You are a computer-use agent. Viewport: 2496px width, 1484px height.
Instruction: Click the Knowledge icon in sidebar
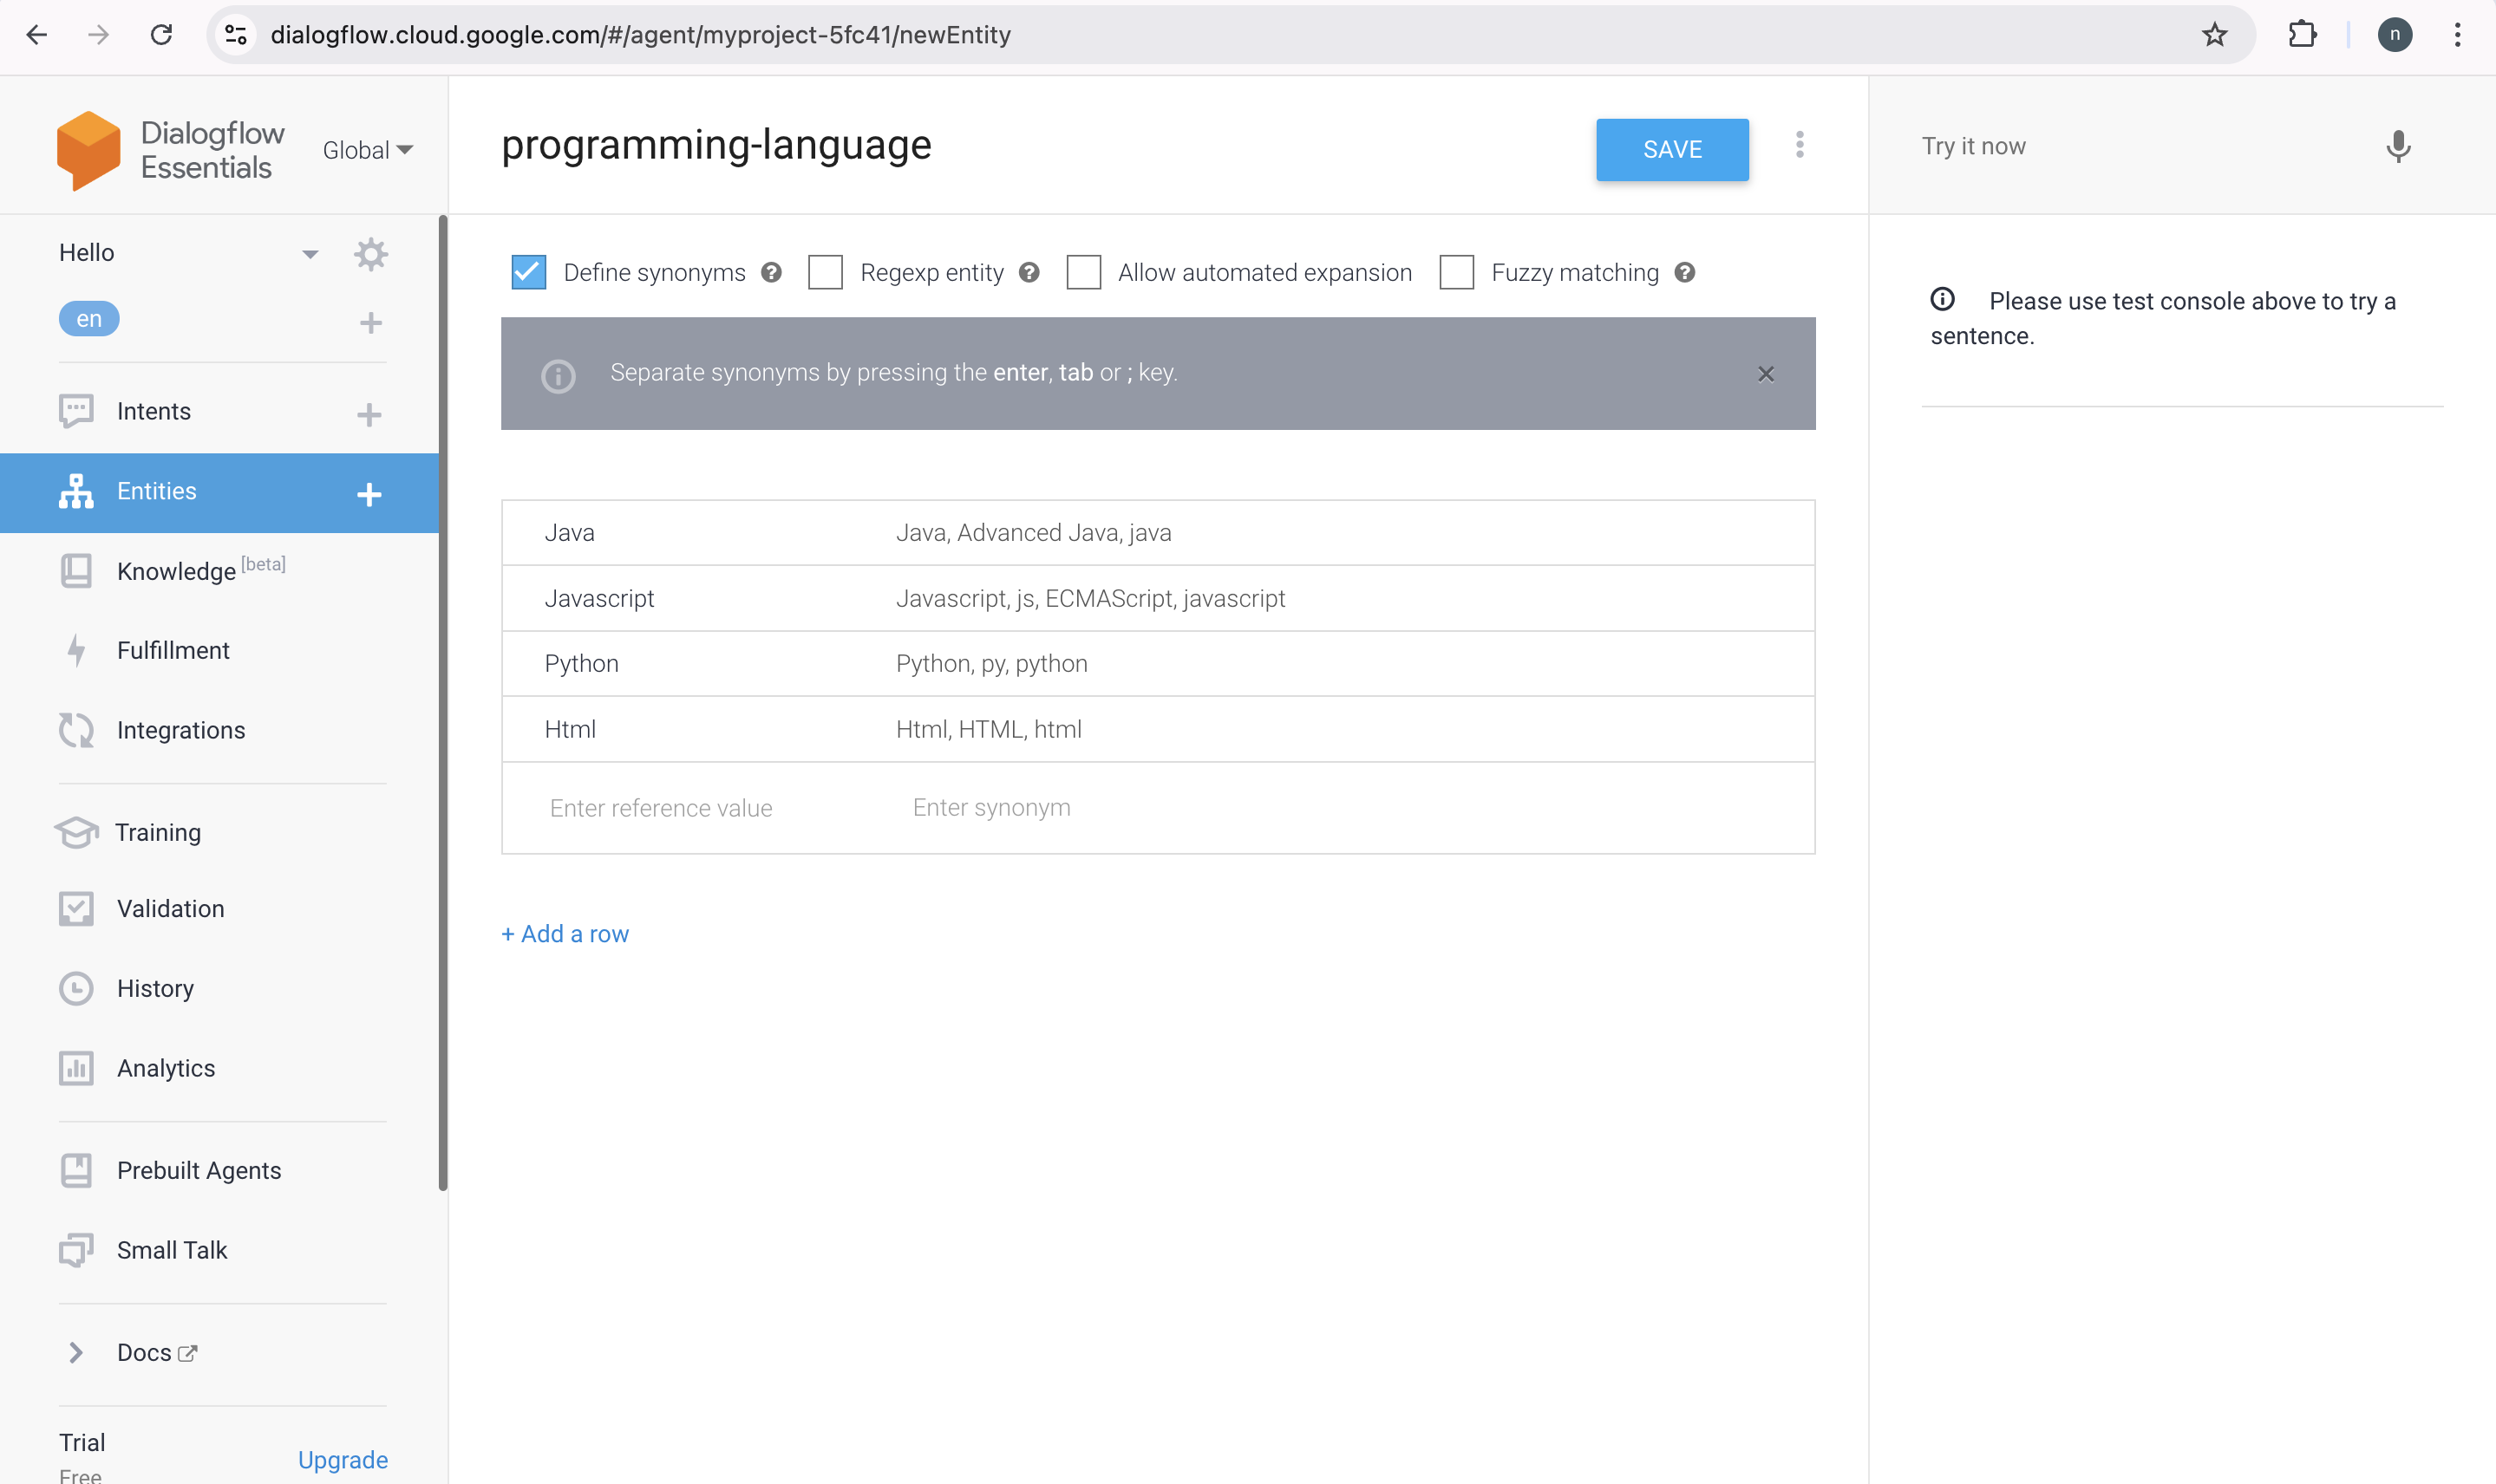click(x=75, y=570)
